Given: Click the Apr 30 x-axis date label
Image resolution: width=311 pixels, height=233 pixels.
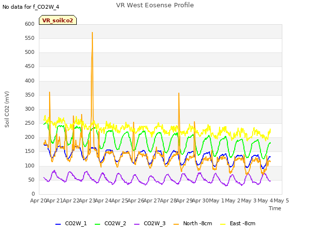Looking at the screenshot, I should pyautogui.click(x=201, y=200).
